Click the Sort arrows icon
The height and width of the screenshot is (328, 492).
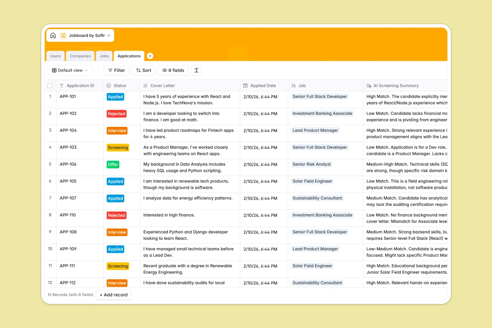pyautogui.click(x=138, y=70)
